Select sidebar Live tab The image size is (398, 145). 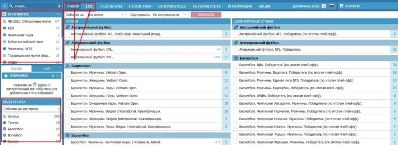[x=47, y=69]
